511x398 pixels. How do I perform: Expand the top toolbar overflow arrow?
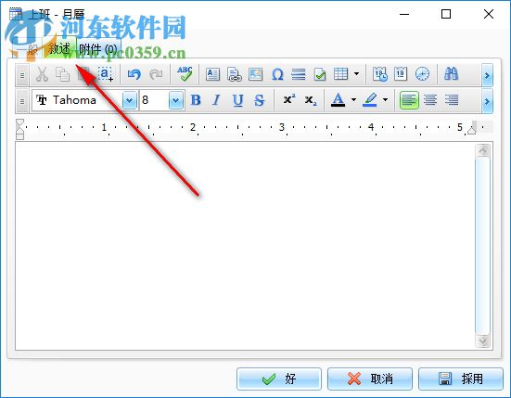pos(487,75)
